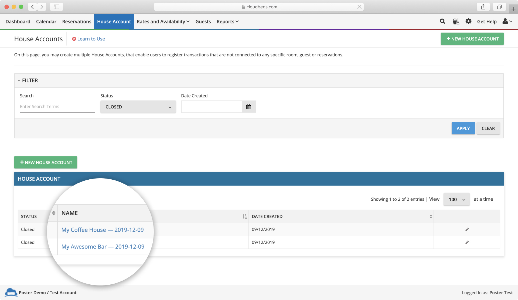Click the Date Created text field
Viewport: 518px width, 300px height.
[x=212, y=107]
